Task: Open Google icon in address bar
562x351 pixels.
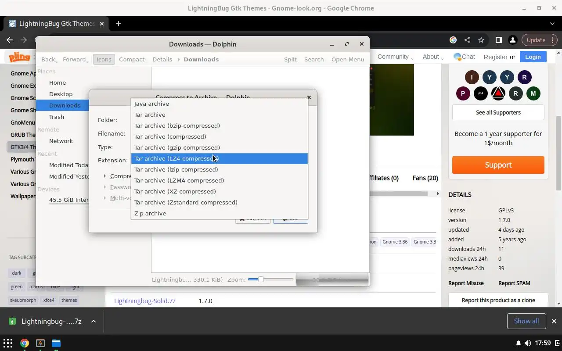Action: point(453,40)
